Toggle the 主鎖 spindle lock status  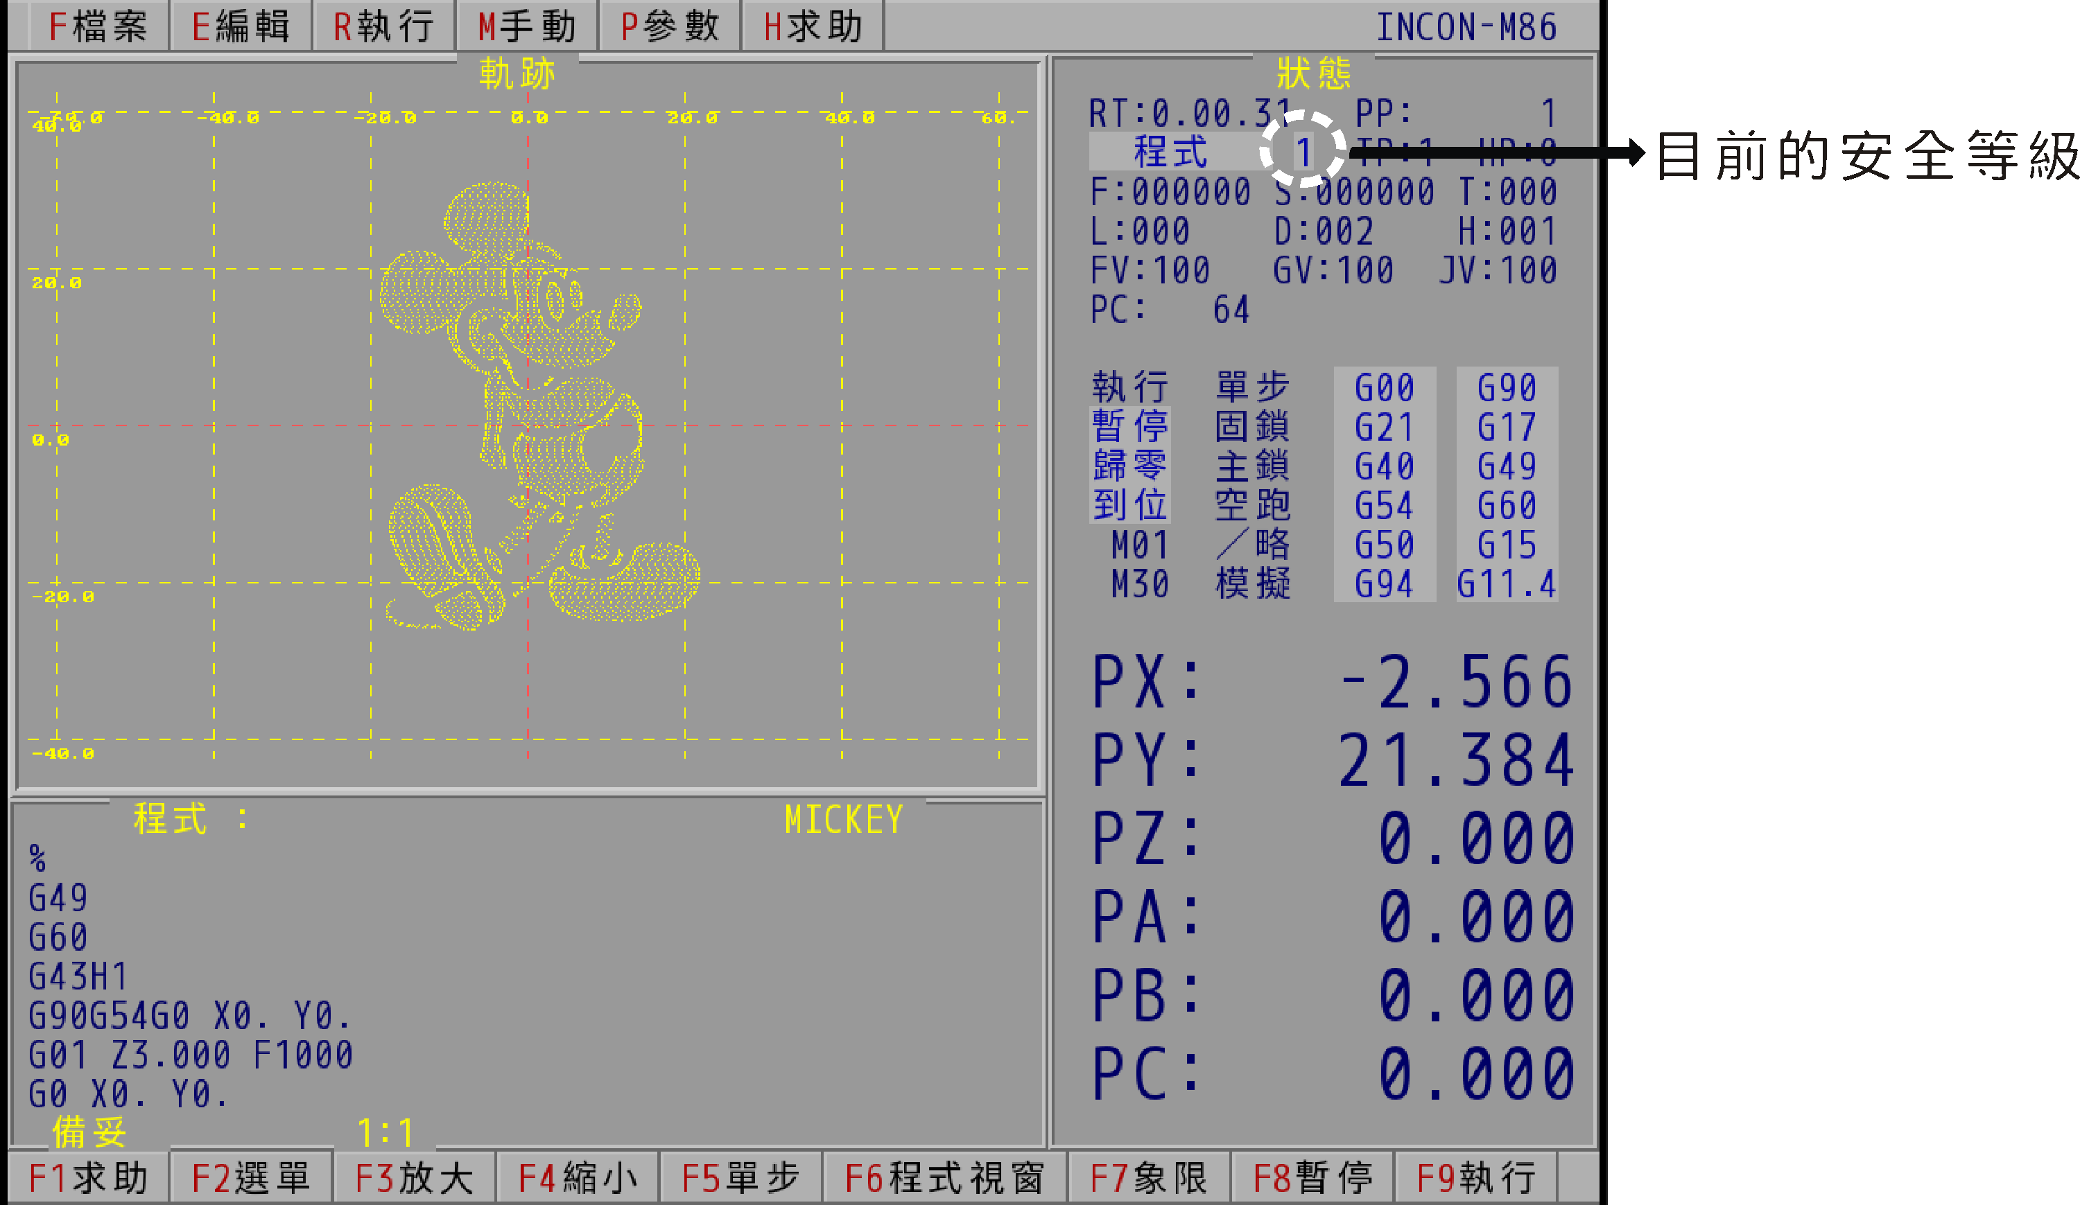(x=1252, y=466)
